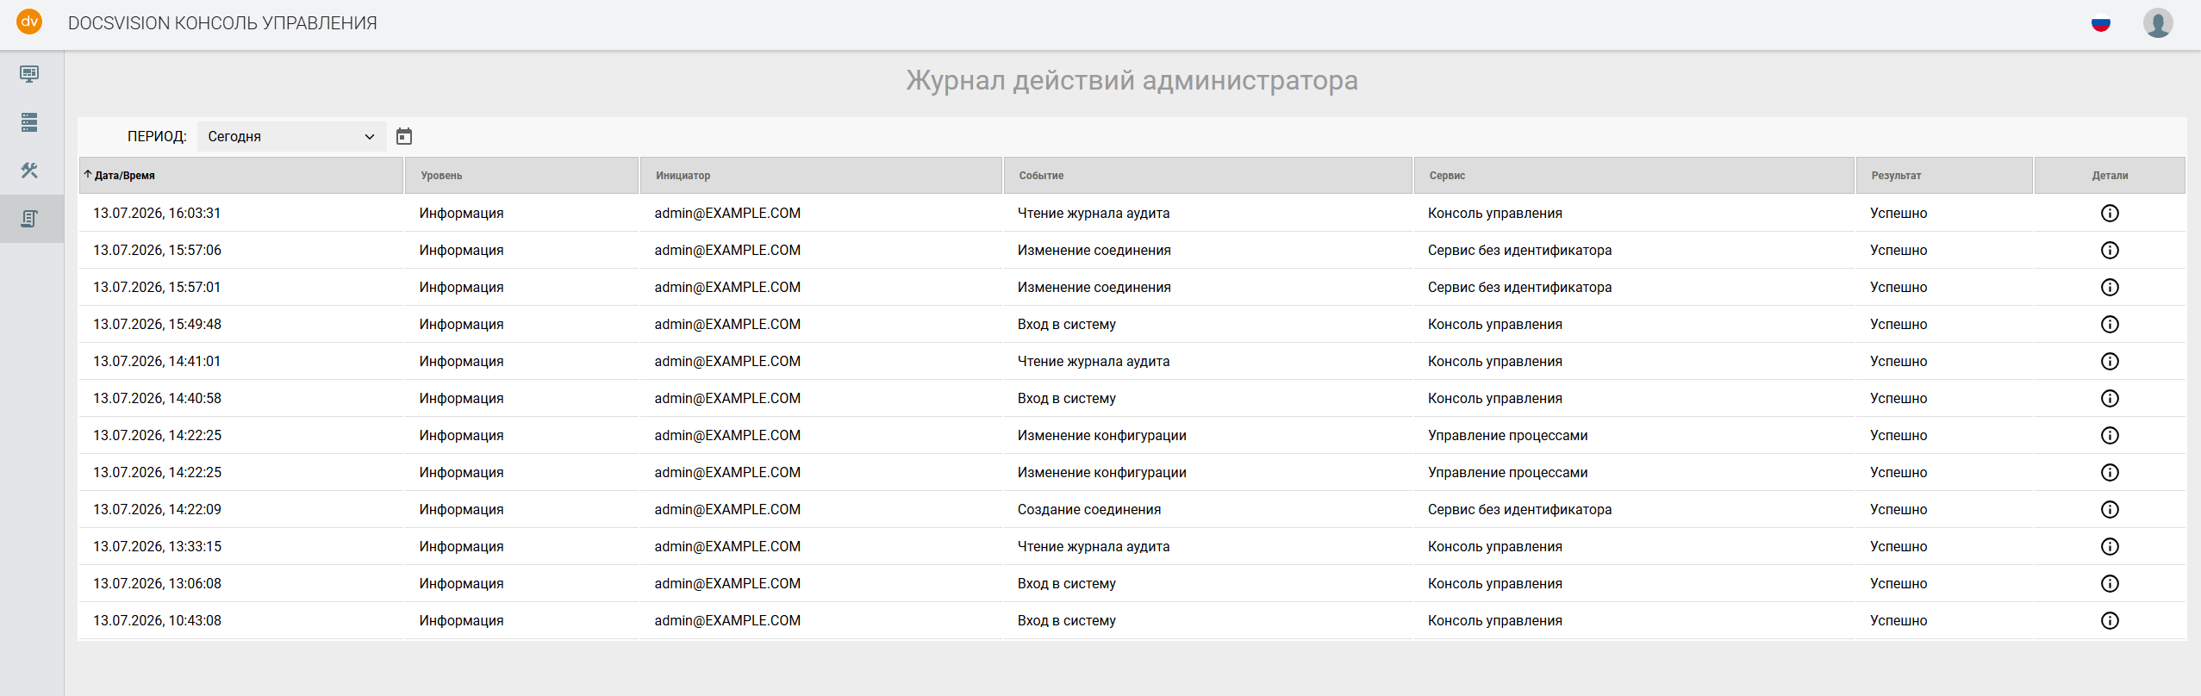Screen dimensions: 2201x696
Task: Show details for 15:49:48 entry
Action: pos(2110,324)
